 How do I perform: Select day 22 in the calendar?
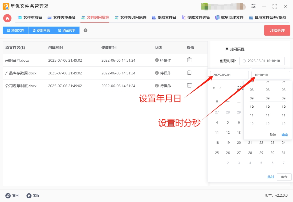(261, 143)
